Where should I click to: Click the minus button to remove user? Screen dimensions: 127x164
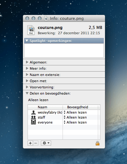[36, 143]
